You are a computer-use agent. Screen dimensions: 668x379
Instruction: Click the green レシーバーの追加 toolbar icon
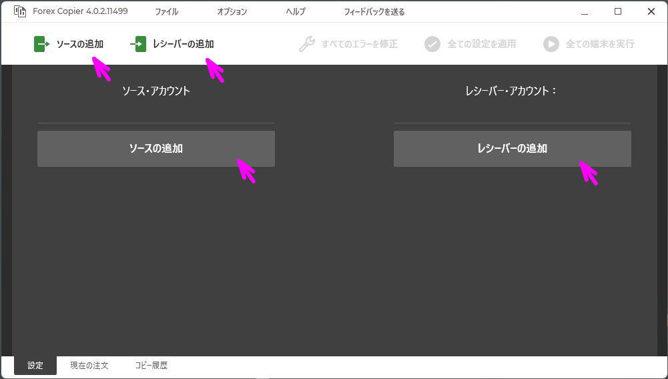click(x=138, y=44)
